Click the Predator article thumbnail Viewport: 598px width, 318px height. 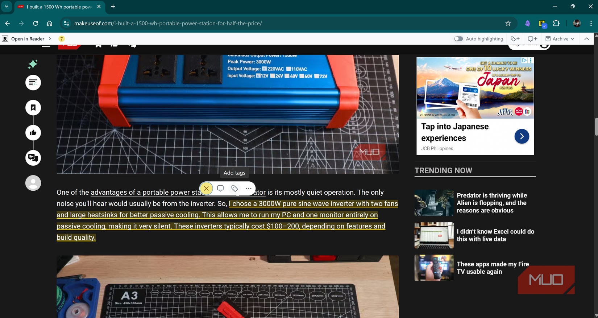(x=434, y=203)
